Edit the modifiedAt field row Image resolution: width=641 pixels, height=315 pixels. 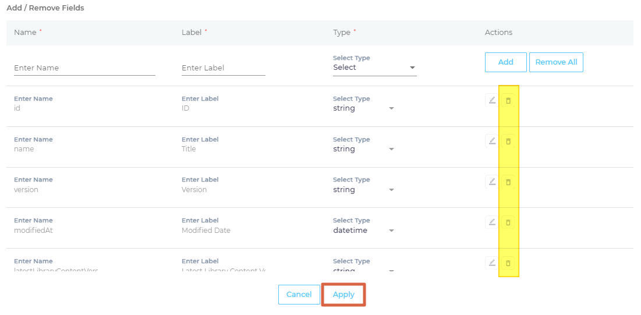(492, 222)
